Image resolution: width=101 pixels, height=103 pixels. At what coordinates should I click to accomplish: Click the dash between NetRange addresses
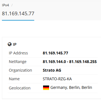(68, 62)
